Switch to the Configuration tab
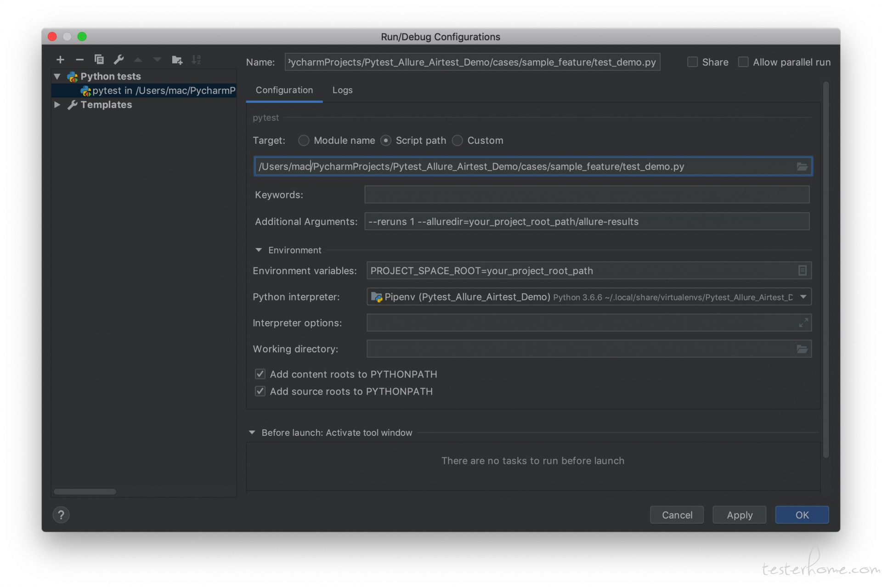The width and height of the screenshot is (882, 587). coord(284,89)
